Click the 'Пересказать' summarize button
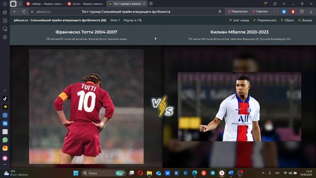316x178 pixels. click(x=237, y=11)
